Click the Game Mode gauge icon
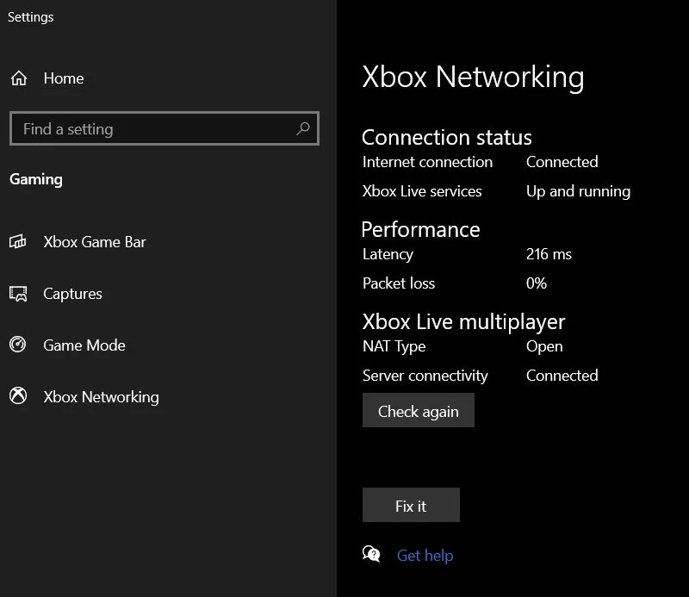This screenshot has height=597, width=689. point(18,345)
